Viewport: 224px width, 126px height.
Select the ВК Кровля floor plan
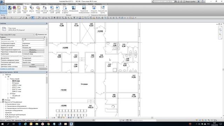pyautogui.click(x=15, y=83)
